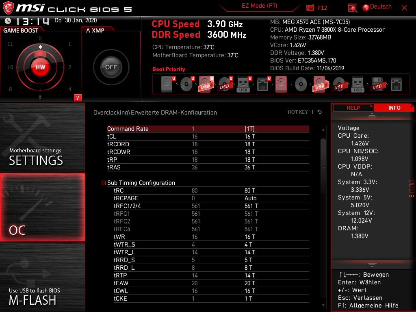Switch to the INFO tab

click(x=394, y=108)
